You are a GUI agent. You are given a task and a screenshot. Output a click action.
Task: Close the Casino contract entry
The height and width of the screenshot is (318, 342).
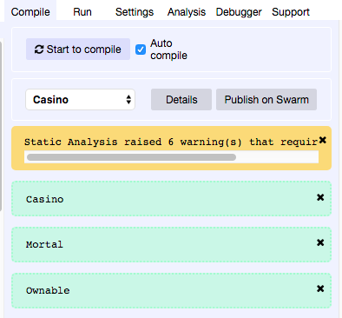(x=320, y=197)
